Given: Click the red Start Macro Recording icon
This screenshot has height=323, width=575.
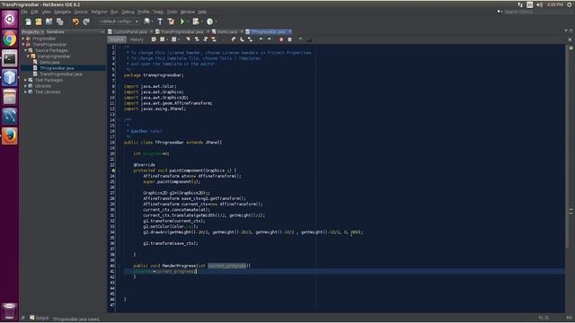Looking at the screenshot, I should tap(281, 39).
